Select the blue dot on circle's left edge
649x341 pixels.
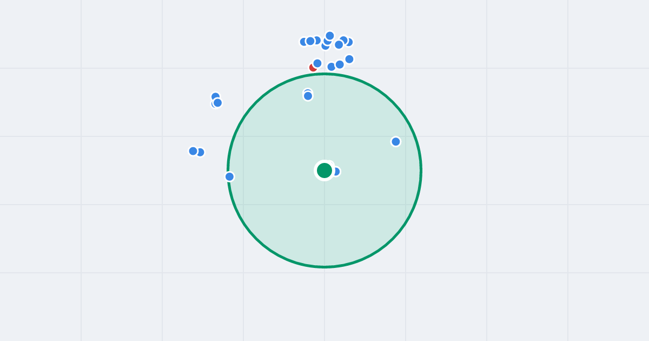point(229,176)
